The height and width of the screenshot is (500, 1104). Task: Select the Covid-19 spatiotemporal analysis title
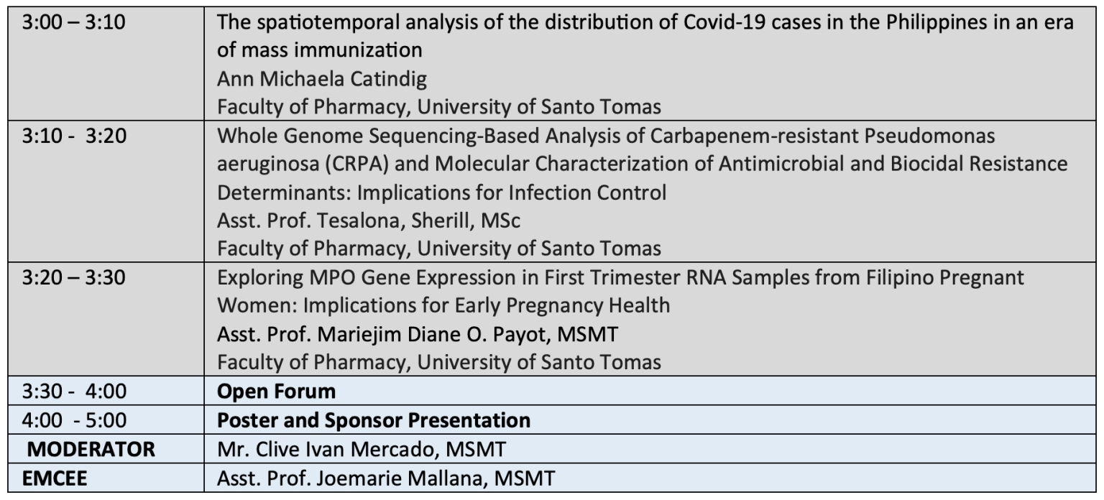645,37
